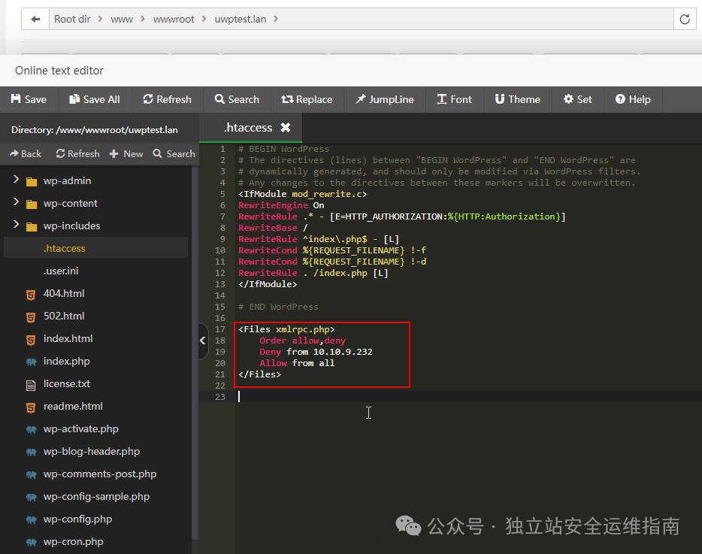This screenshot has height=554, width=702.
Task: Expand the wp-includes folder arrow
Action: (x=16, y=224)
